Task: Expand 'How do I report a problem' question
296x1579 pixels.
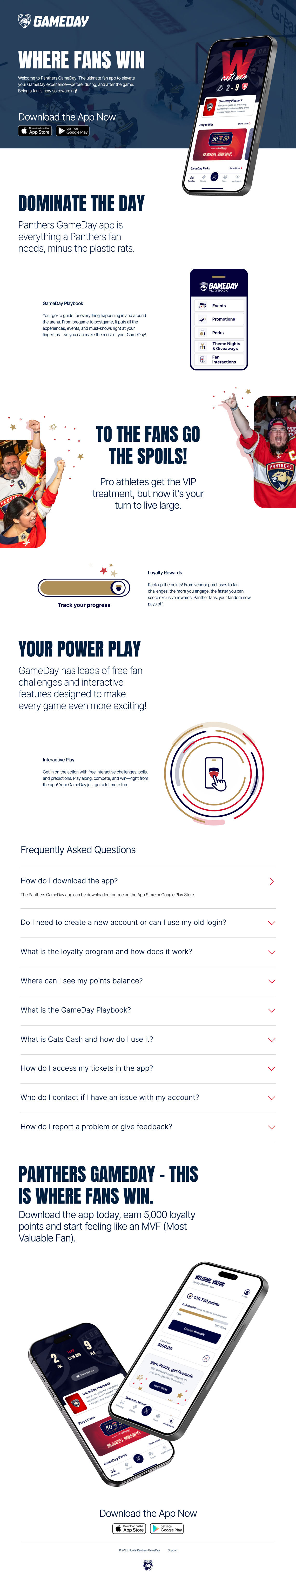Action: click(271, 1127)
